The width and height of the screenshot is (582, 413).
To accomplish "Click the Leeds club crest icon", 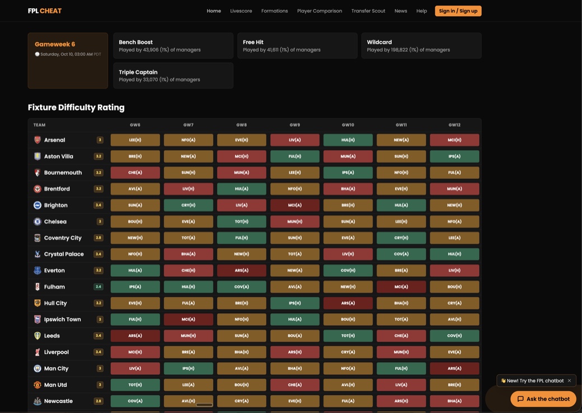I will [x=37, y=336].
